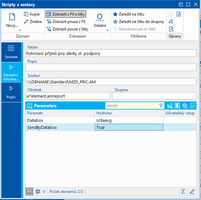Click the Kopie copy button
201x200 pixels.
(32, 14)
